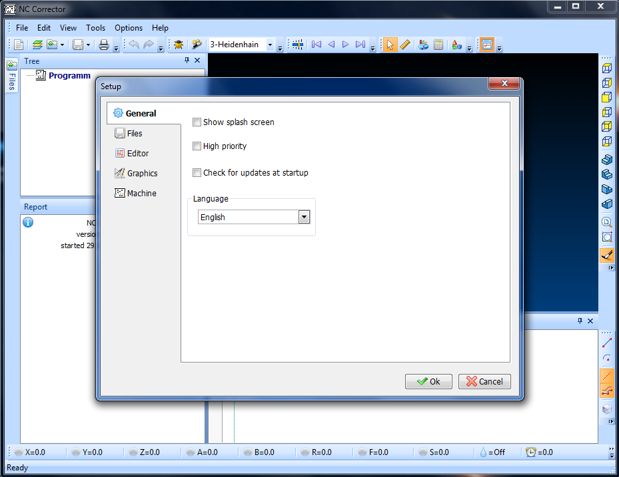The height and width of the screenshot is (477, 619).
Task: Open the dropdown arrow next to Save icon
Action: (88, 45)
